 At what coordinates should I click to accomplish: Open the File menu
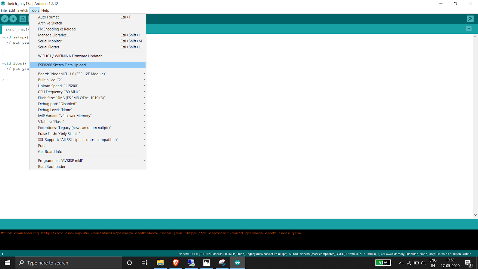4,10
